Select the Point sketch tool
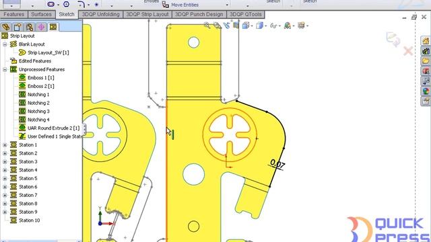 (96, 5)
